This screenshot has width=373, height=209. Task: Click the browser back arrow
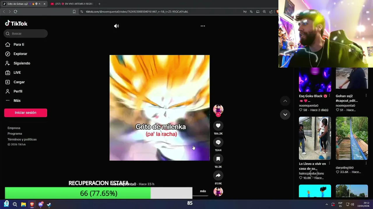(x=4, y=12)
